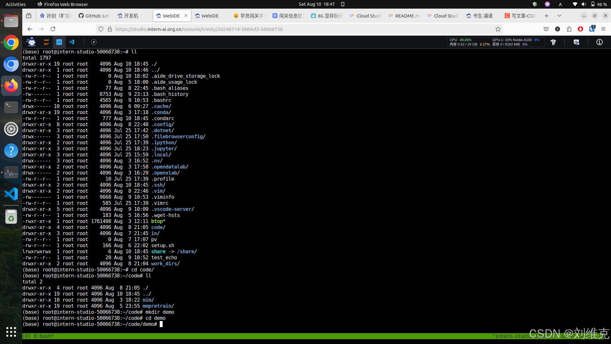
Task: Click the .opendatalab/ directory entry
Action: tap(170, 167)
